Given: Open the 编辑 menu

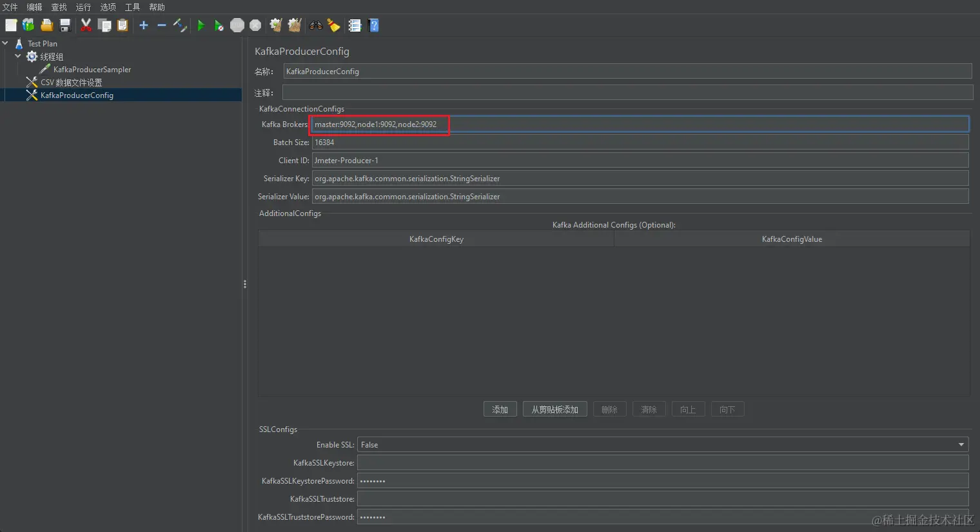Looking at the screenshot, I should (34, 7).
